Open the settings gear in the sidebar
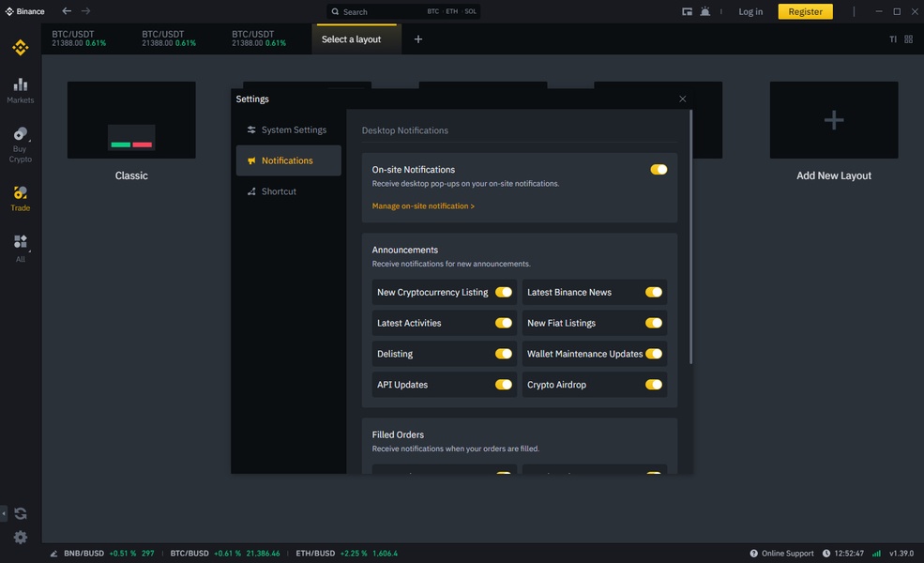 click(21, 538)
